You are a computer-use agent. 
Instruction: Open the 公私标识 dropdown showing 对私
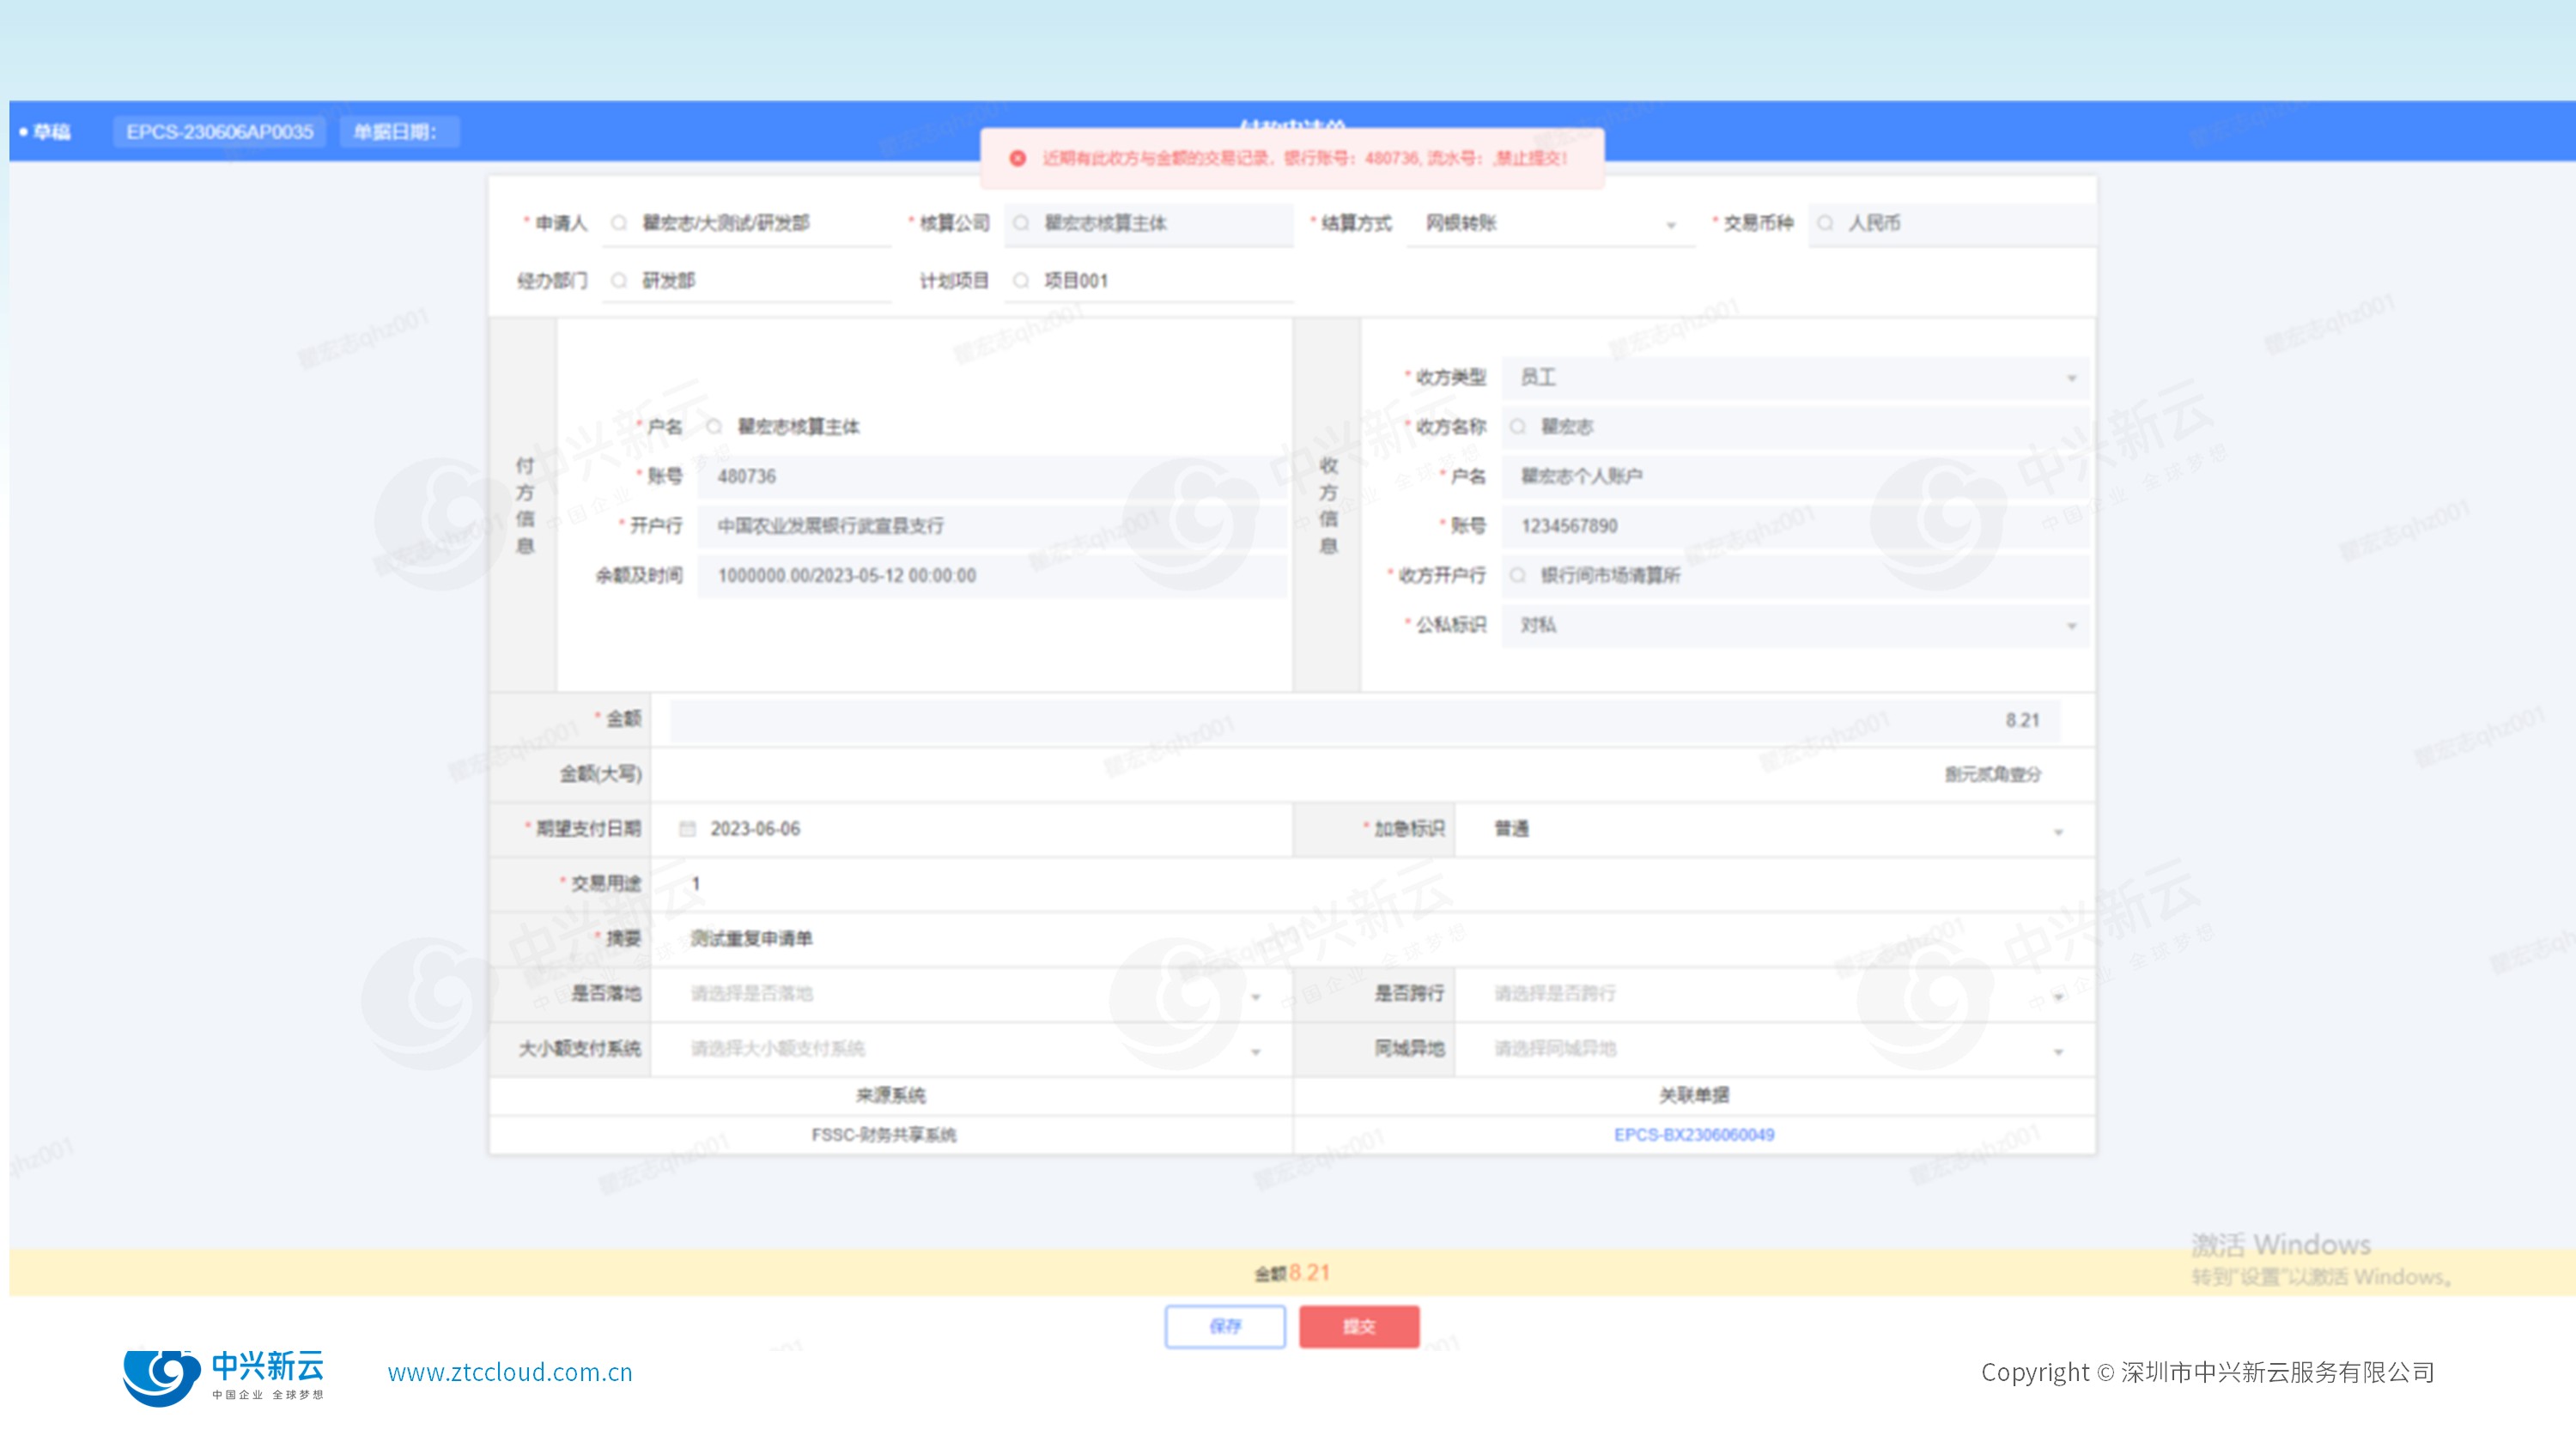tap(1795, 626)
